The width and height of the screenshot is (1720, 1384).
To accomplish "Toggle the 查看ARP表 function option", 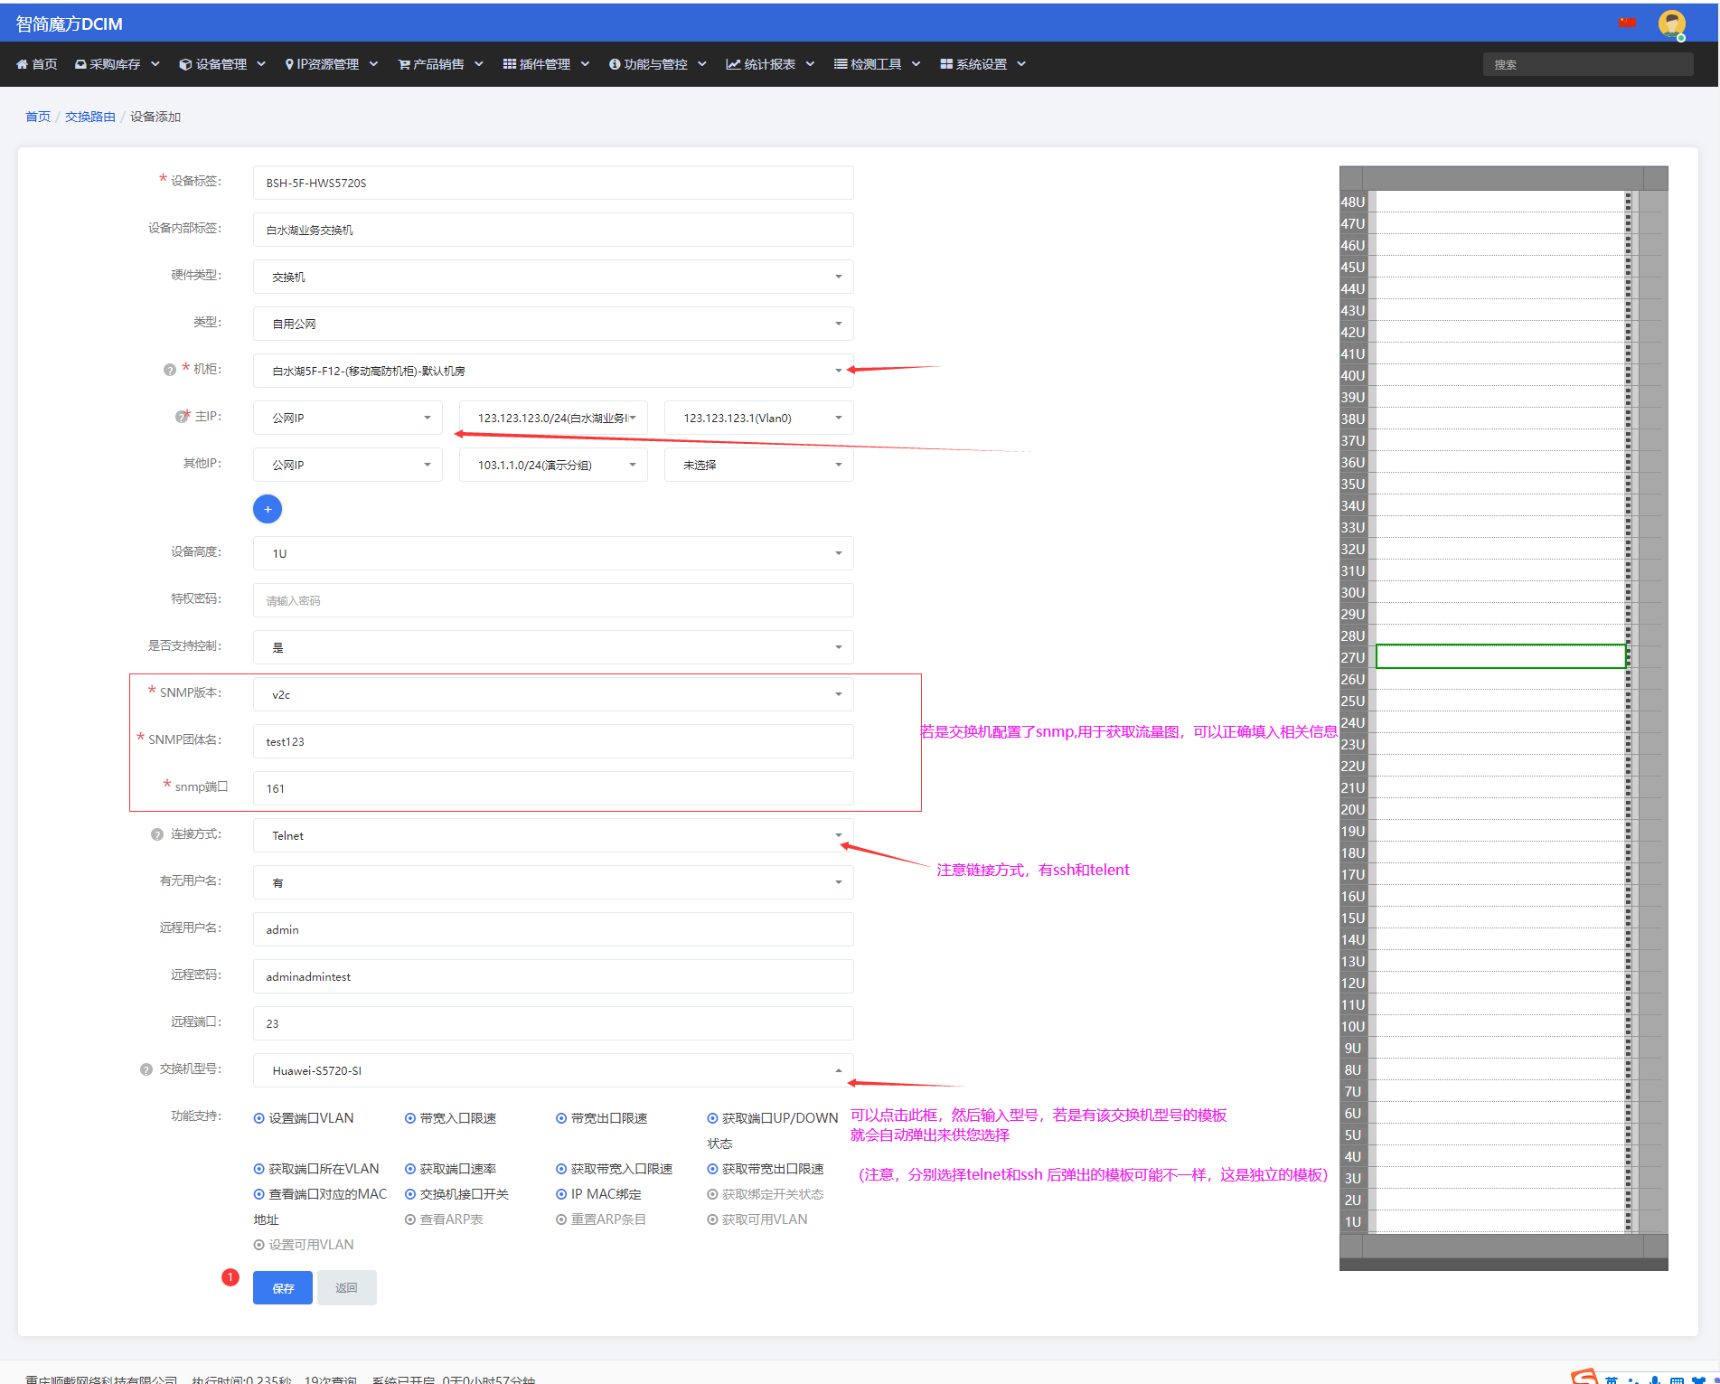I will [444, 1219].
